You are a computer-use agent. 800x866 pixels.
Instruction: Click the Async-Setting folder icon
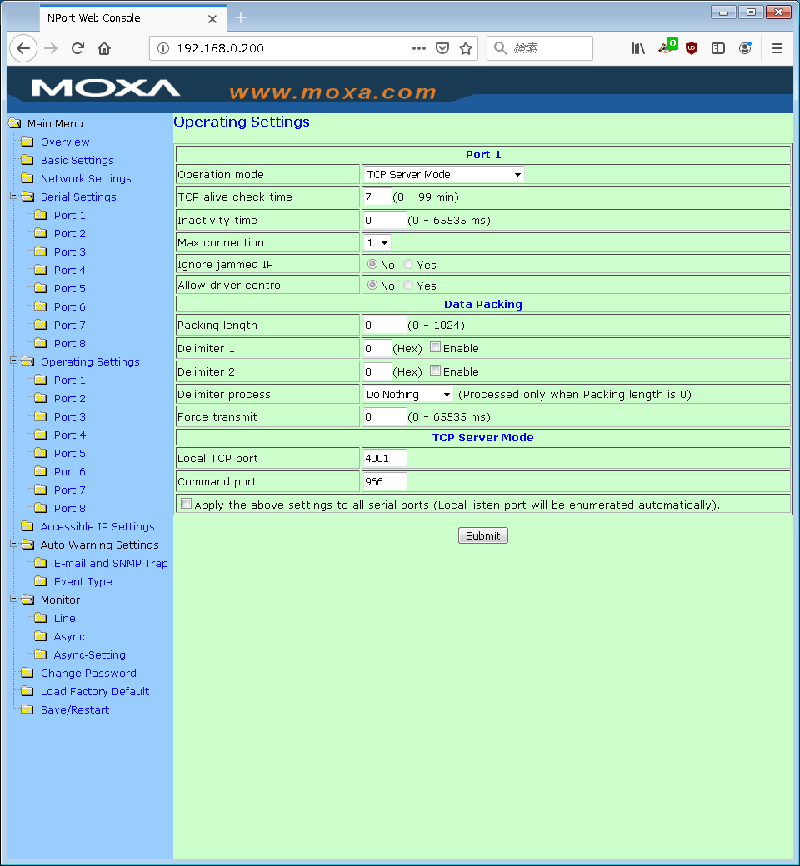[x=40, y=654]
